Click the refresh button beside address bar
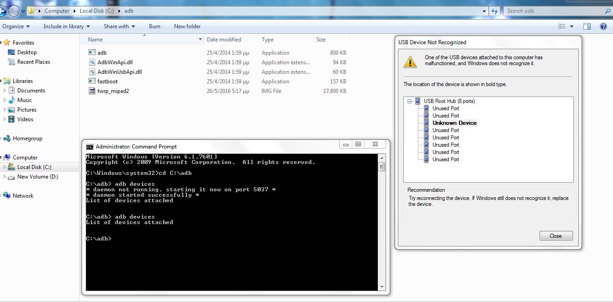Image resolution: width=613 pixels, height=302 pixels. pos(495,11)
